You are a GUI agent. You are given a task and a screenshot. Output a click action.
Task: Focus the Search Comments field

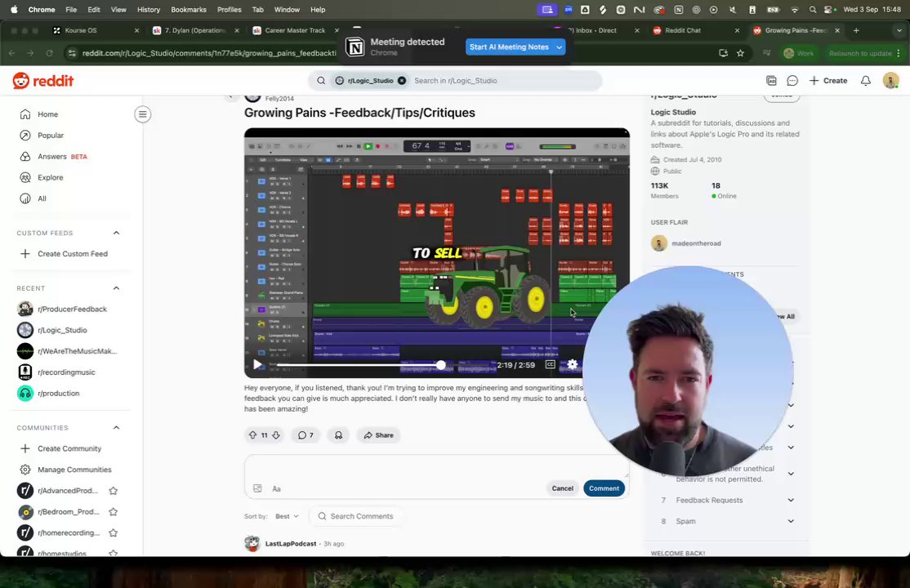pos(357,516)
